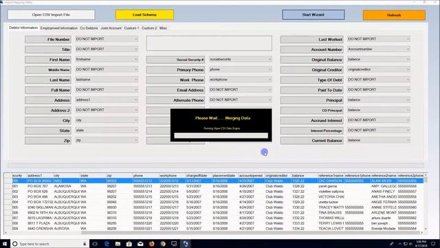Viewport: 440px width, 248px height.
Task: Click the originalcreditor column header
Action: point(278,176)
